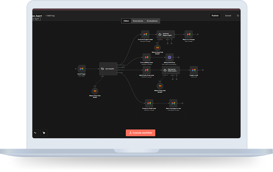
Task: Select the Text Classifier node
Action: tap(108, 69)
